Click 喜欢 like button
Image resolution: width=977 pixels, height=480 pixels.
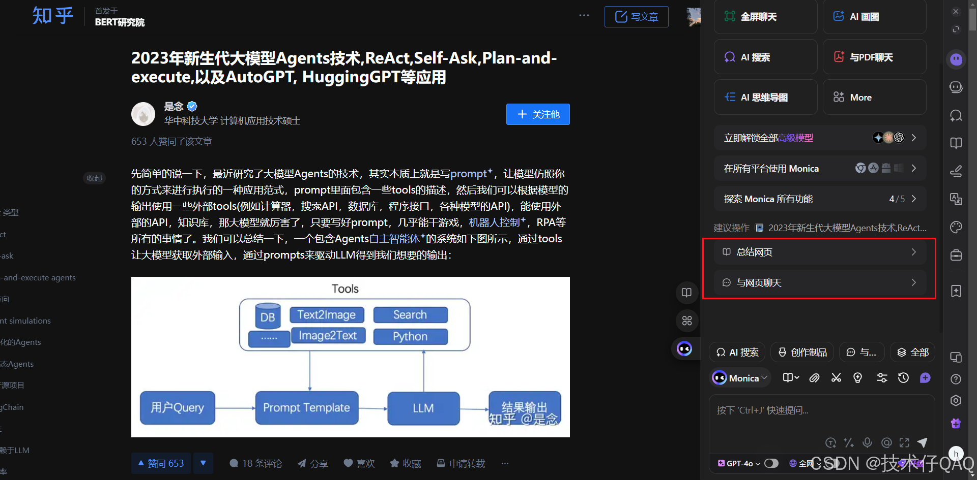coord(359,463)
